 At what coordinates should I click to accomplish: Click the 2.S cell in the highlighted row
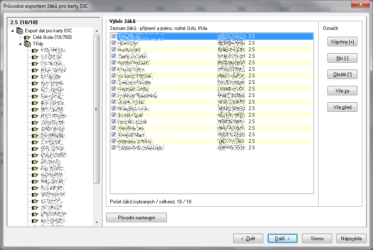tap(251, 36)
